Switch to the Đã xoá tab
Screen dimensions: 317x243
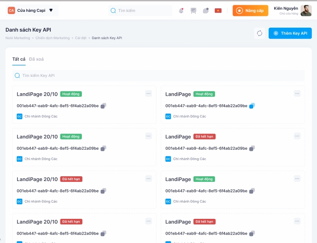click(37, 59)
